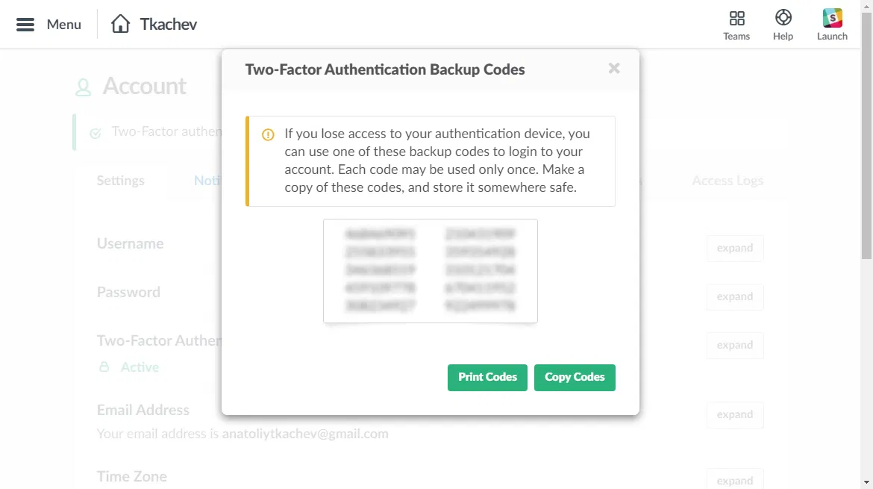873x489 pixels.
Task: Switch to the Settings tab
Action: tap(121, 181)
